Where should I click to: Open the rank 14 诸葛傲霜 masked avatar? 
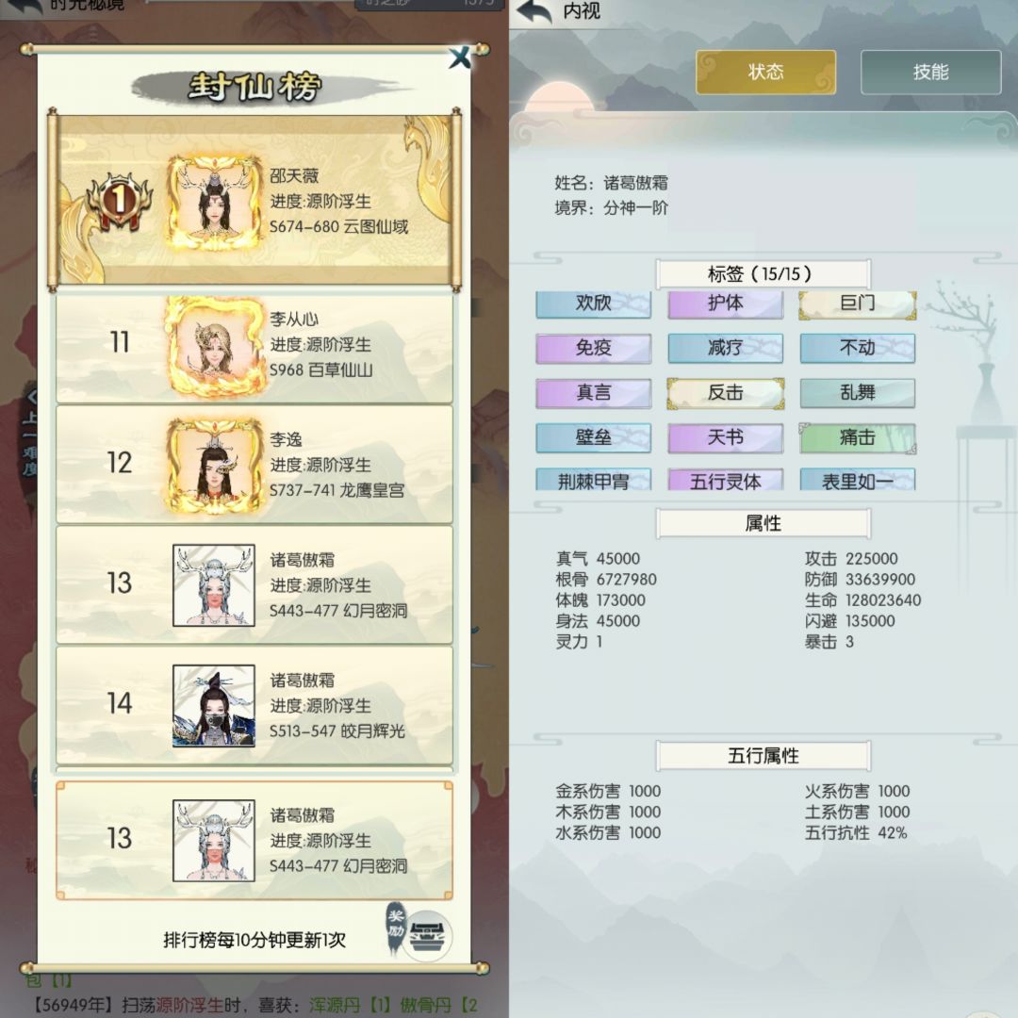214,706
